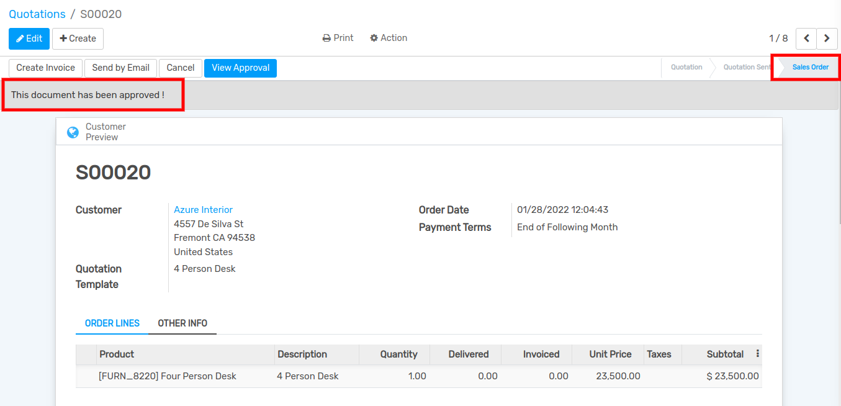This screenshot has height=406, width=841.
Task: Sort by the Product column header
Action: (x=117, y=354)
